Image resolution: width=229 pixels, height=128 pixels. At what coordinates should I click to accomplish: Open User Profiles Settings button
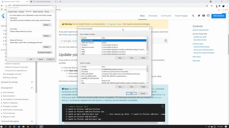[47, 36]
